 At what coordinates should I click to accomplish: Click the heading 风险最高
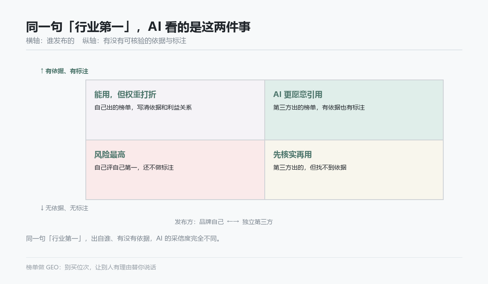click(x=110, y=155)
